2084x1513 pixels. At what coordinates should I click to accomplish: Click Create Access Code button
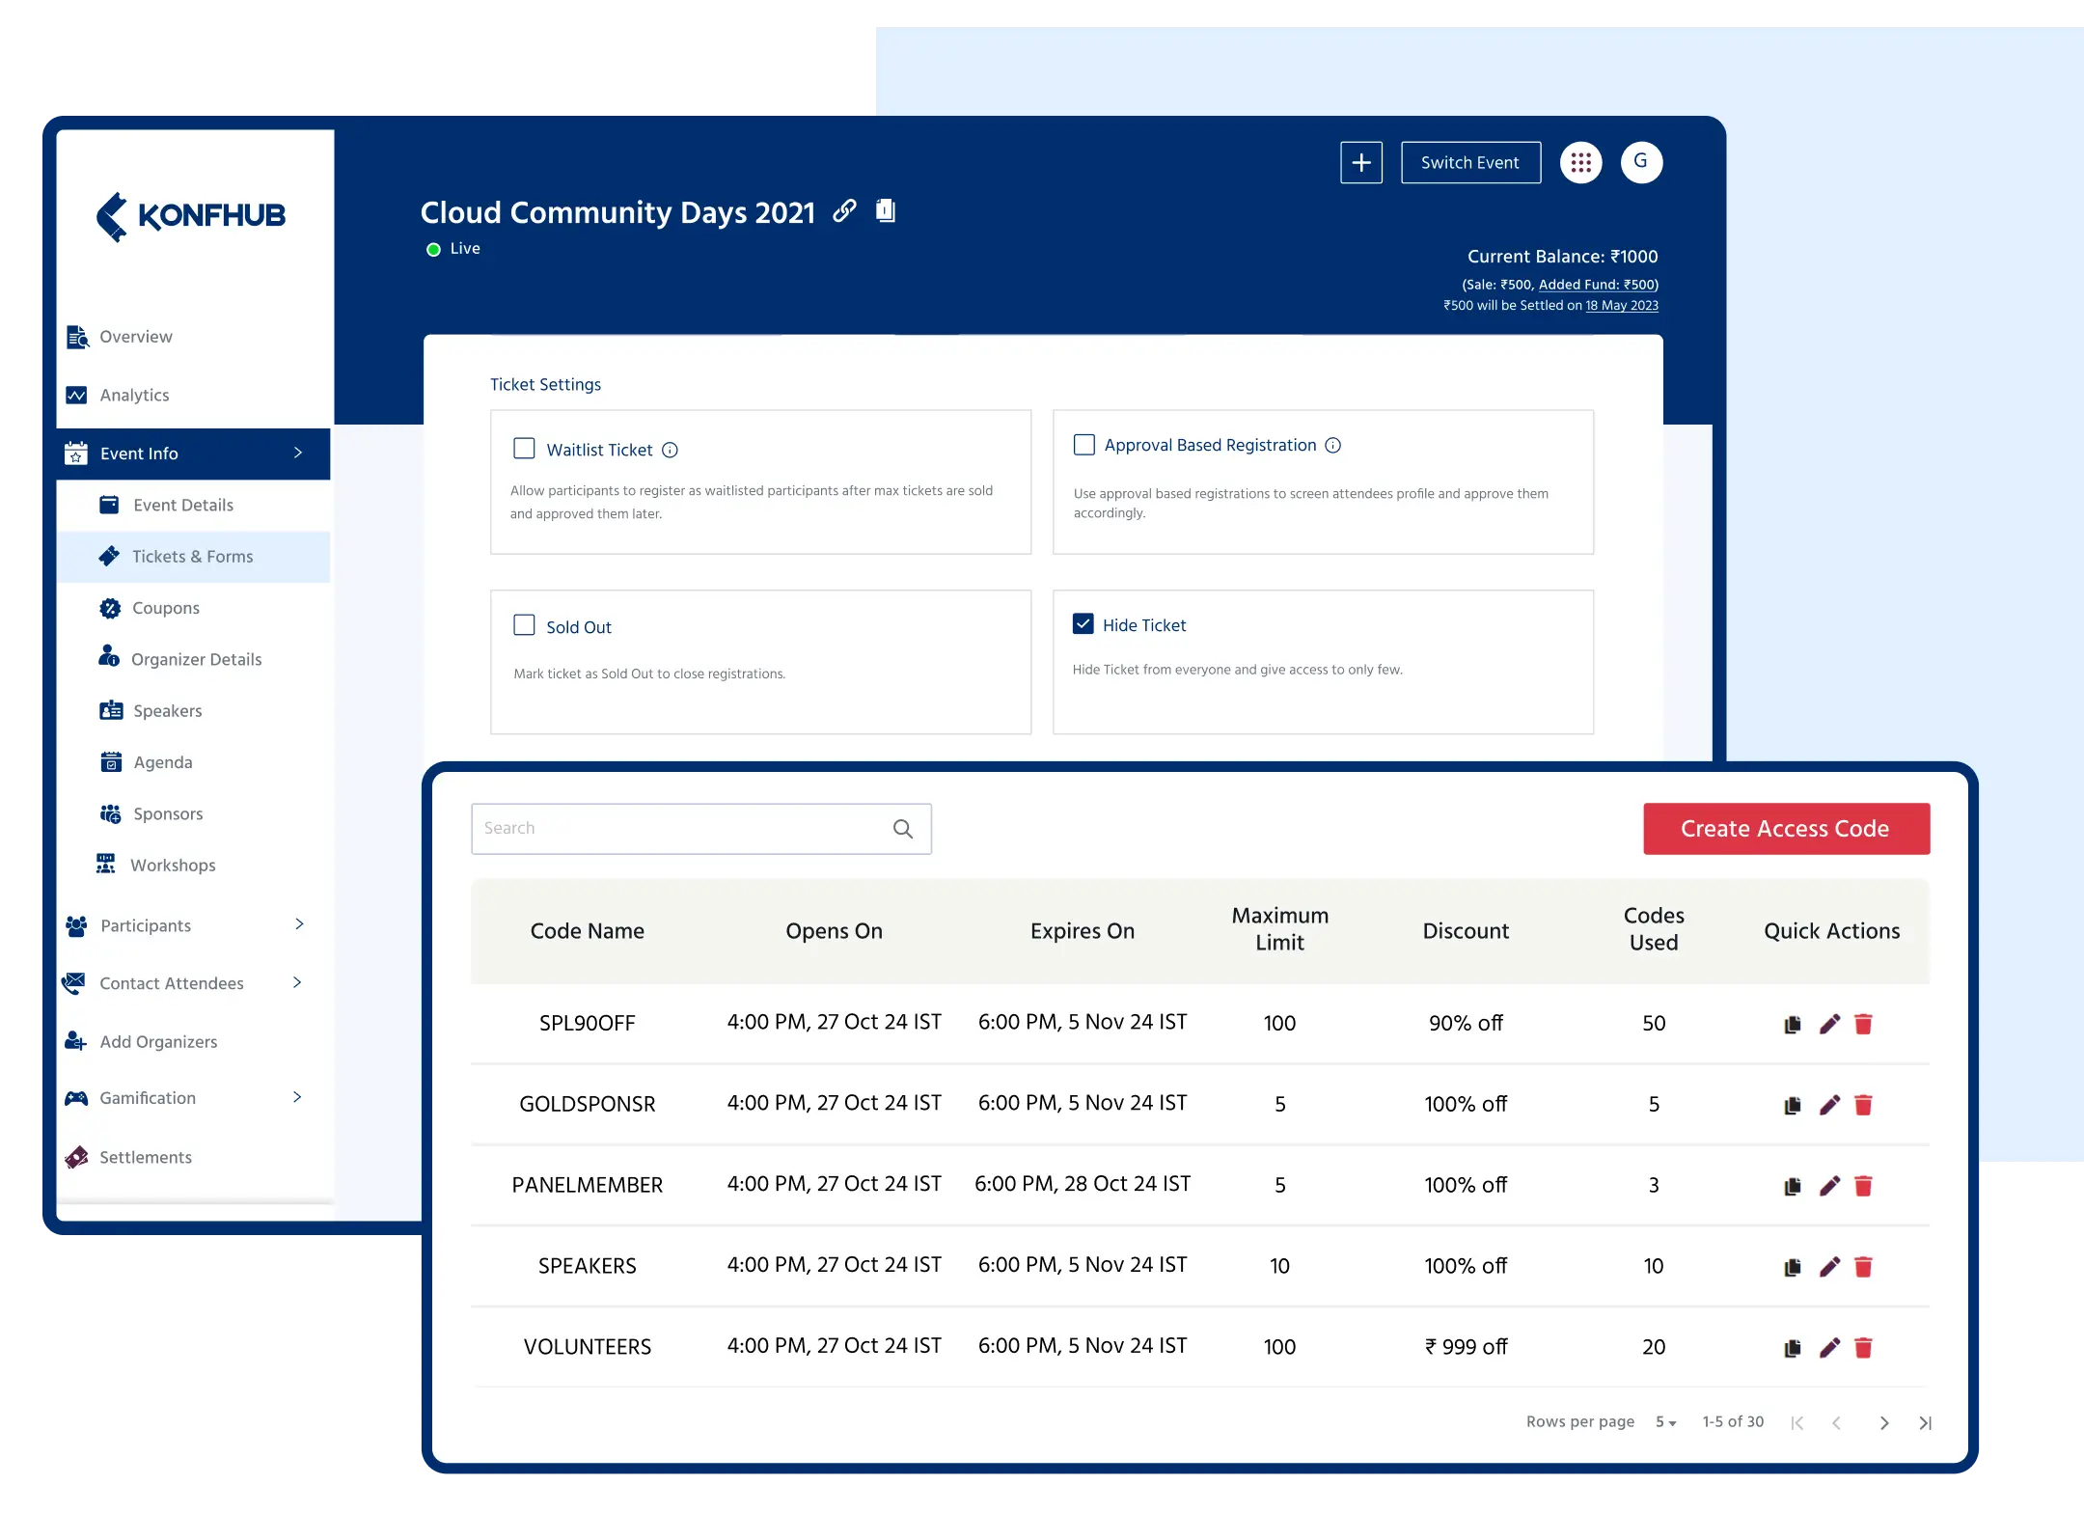1786,829
